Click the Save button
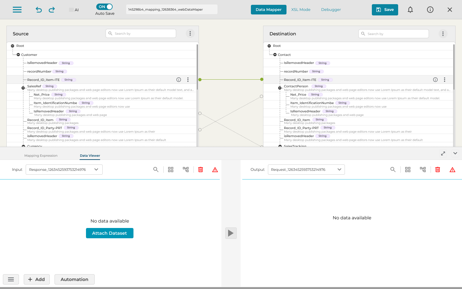 (x=385, y=10)
